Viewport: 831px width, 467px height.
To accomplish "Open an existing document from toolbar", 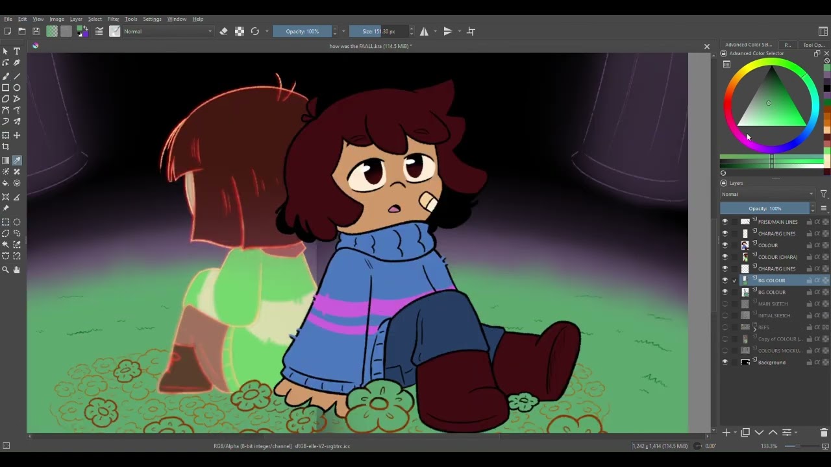I will click(22, 31).
